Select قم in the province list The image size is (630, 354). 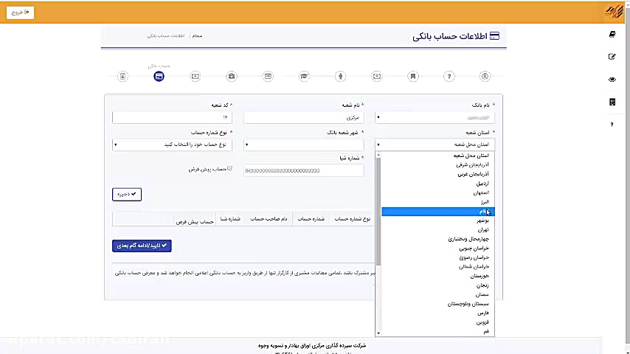[438, 331]
